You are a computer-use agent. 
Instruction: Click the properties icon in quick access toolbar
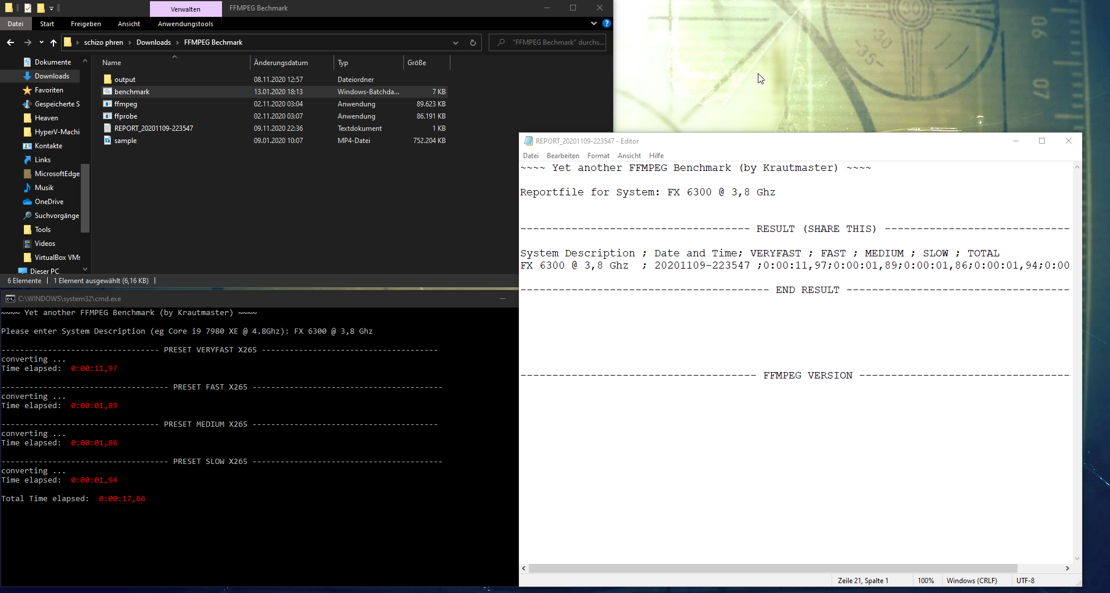(x=27, y=8)
